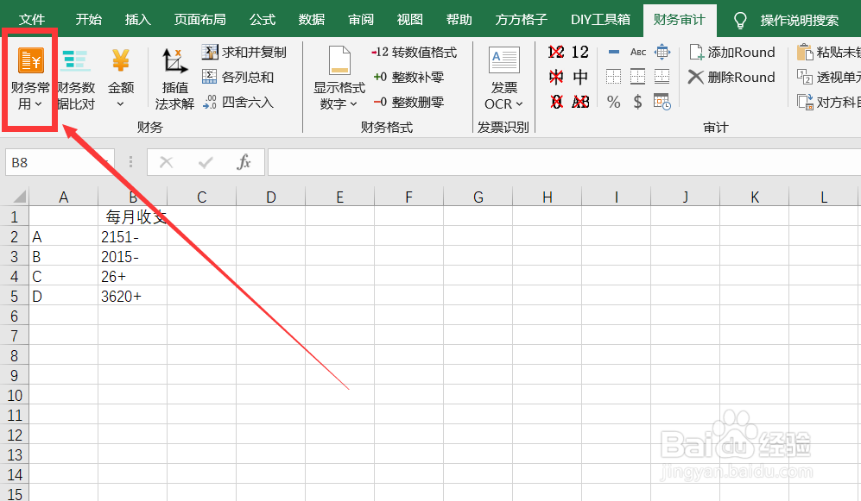Open DIY工具箱 tab

click(600, 20)
